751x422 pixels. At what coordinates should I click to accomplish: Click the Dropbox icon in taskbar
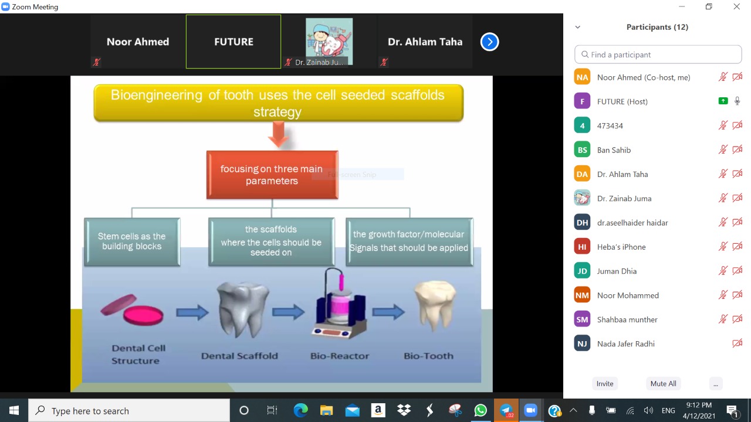tap(404, 411)
